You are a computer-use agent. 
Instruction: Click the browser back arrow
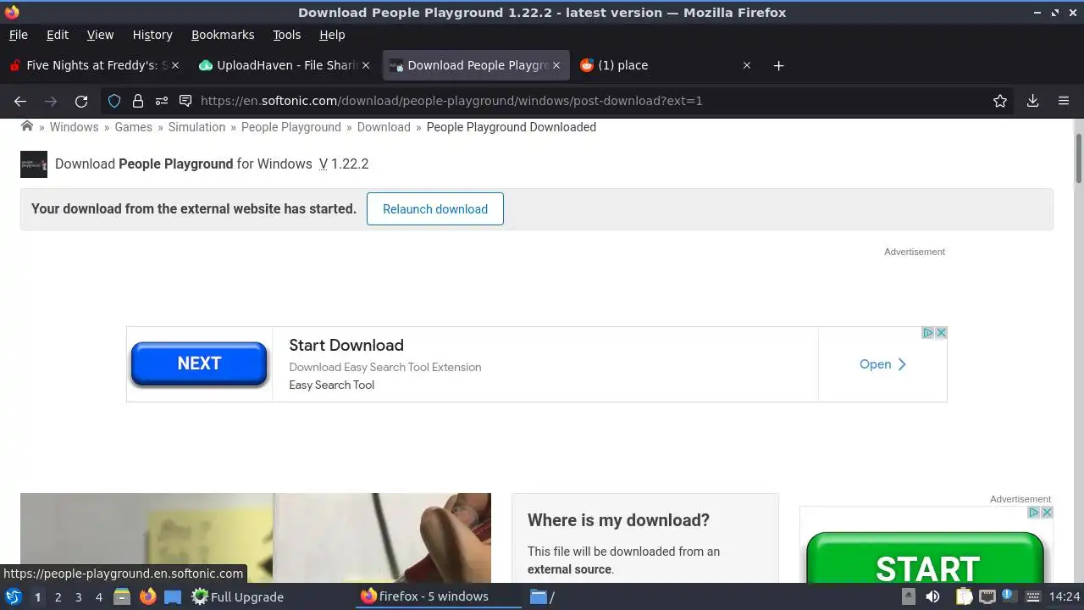(x=20, y=101)
